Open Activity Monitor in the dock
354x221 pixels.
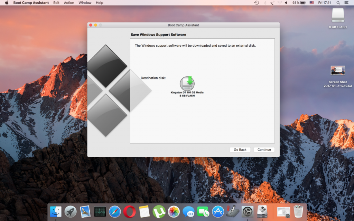(100, 211)
